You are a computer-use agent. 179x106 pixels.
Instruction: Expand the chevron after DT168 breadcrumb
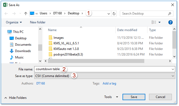65,13
